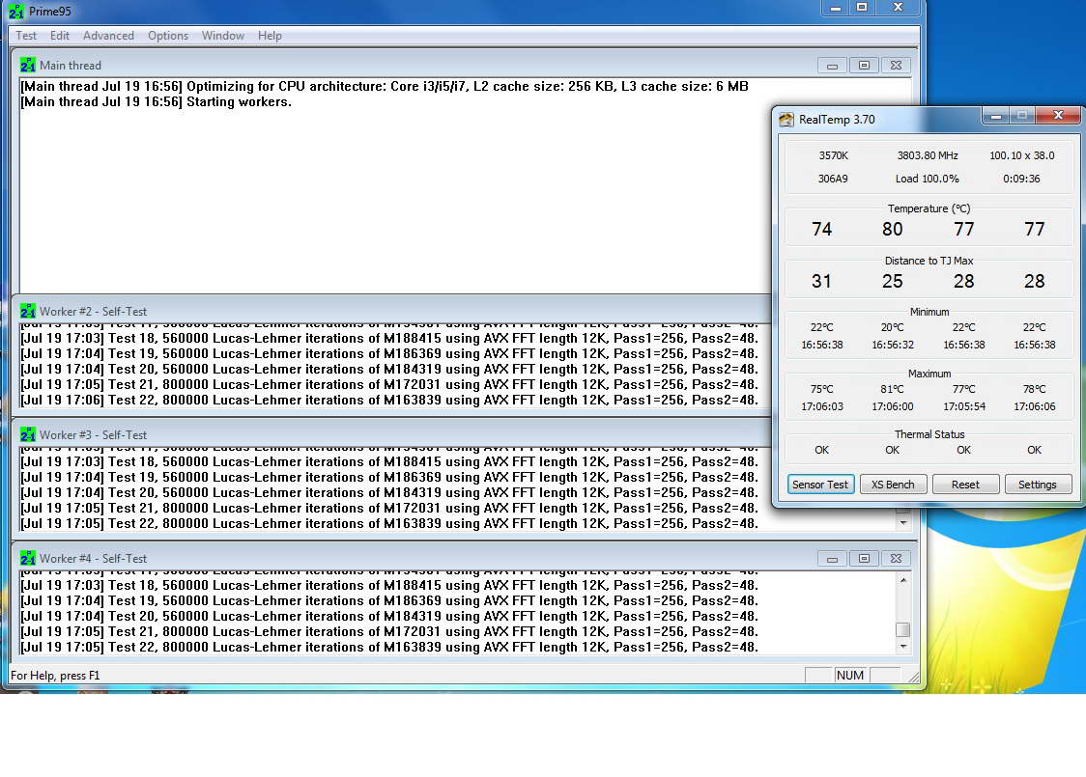Close the Prime95 main window
This screenshot has width=1086, height=777.
tap(899, 8)
